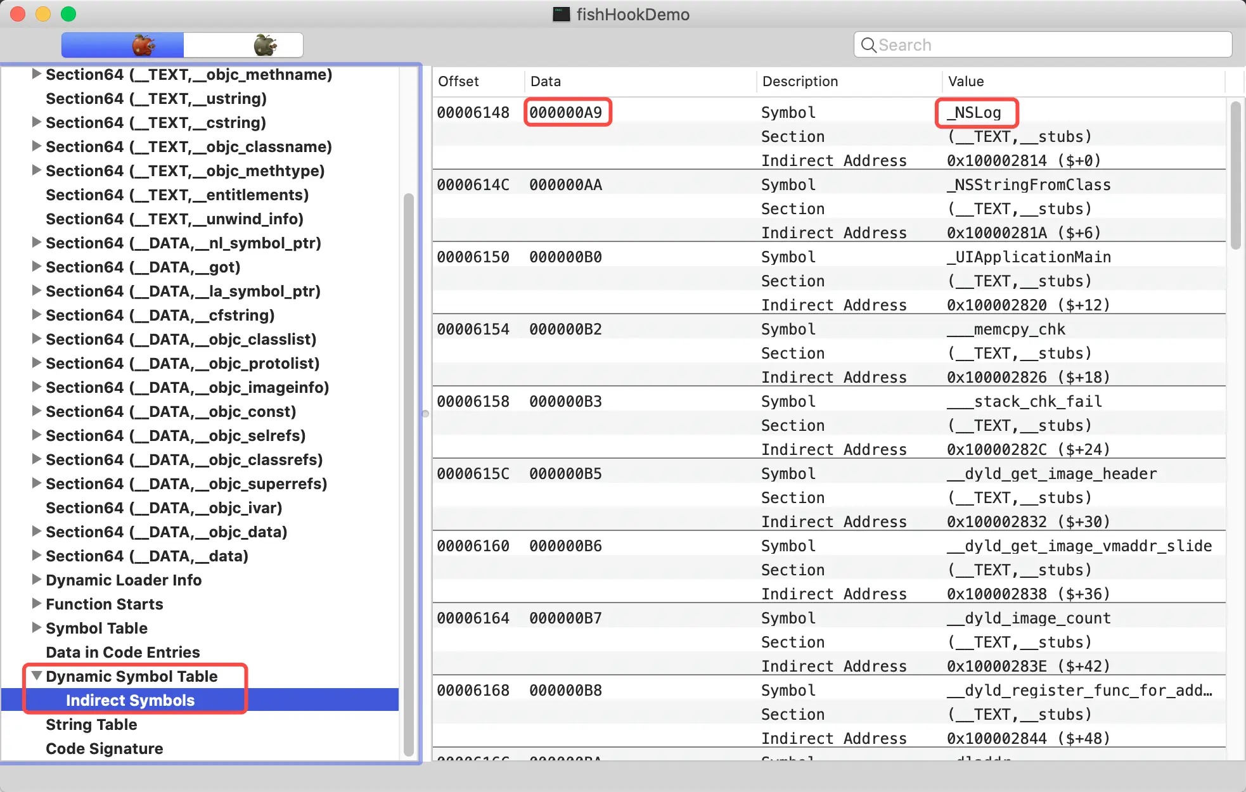Open the String Table entry
Image resolution: width=1246 pixels, height=792 pixels.
pos(91,724)
